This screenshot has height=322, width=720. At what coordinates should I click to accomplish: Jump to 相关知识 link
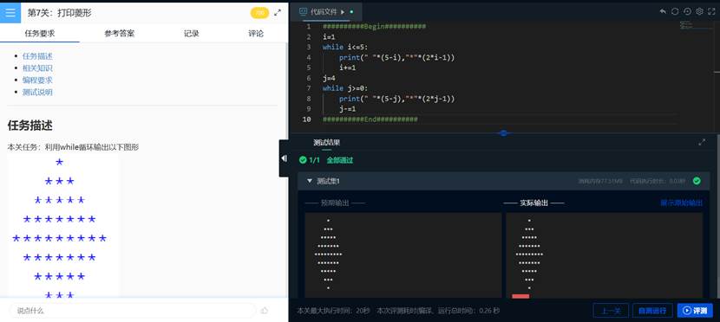coord(37,68)
